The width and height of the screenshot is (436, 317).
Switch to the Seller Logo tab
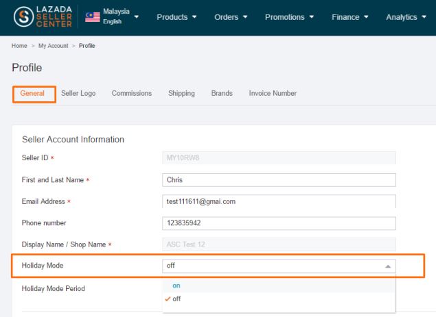(x=78, y=93)
